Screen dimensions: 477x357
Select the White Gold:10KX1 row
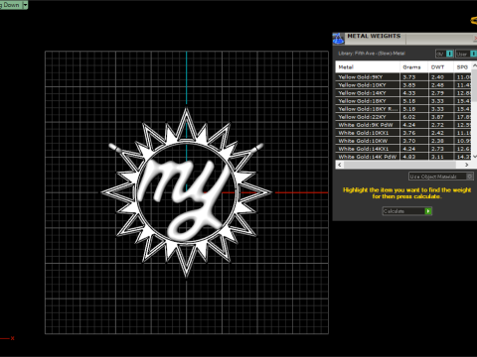[403, 133]
